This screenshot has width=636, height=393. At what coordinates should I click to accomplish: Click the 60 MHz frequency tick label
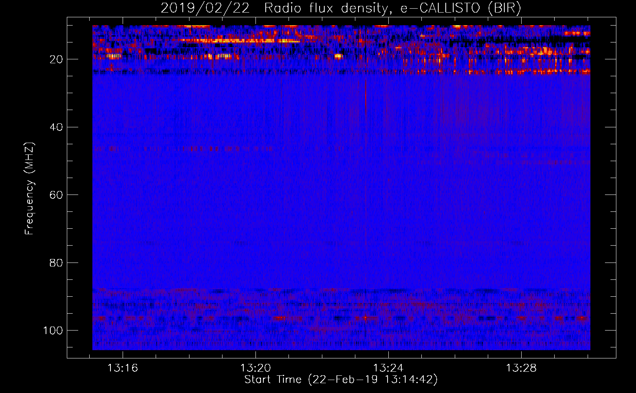(56, 195)
